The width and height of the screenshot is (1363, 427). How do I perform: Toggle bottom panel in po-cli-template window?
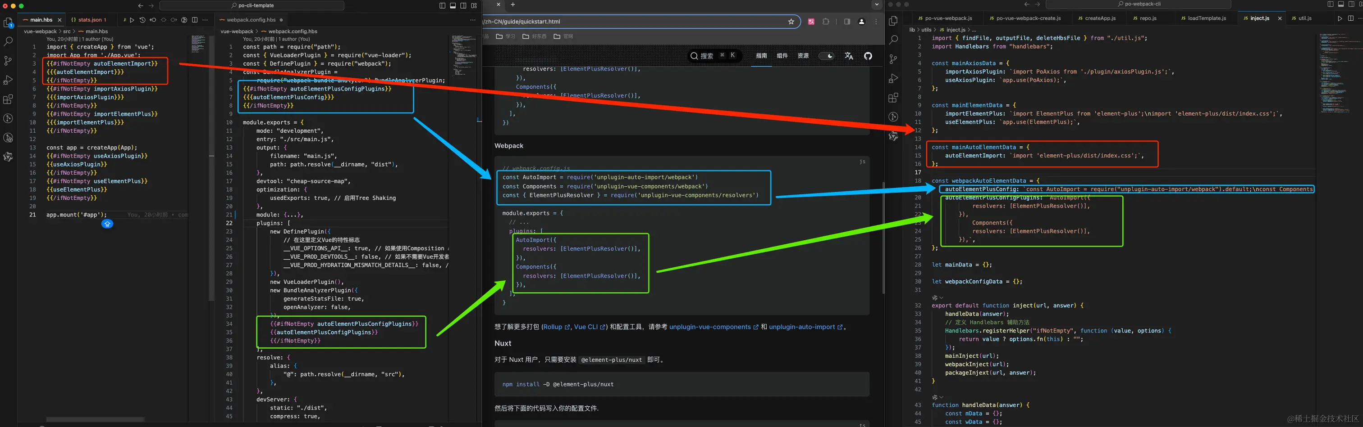(x=453, y=6)
